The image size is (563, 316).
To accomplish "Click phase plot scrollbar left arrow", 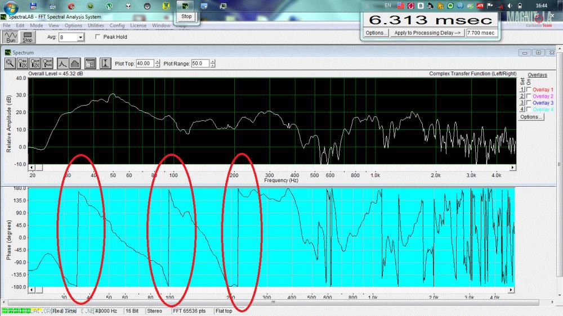I will point(32,290).
